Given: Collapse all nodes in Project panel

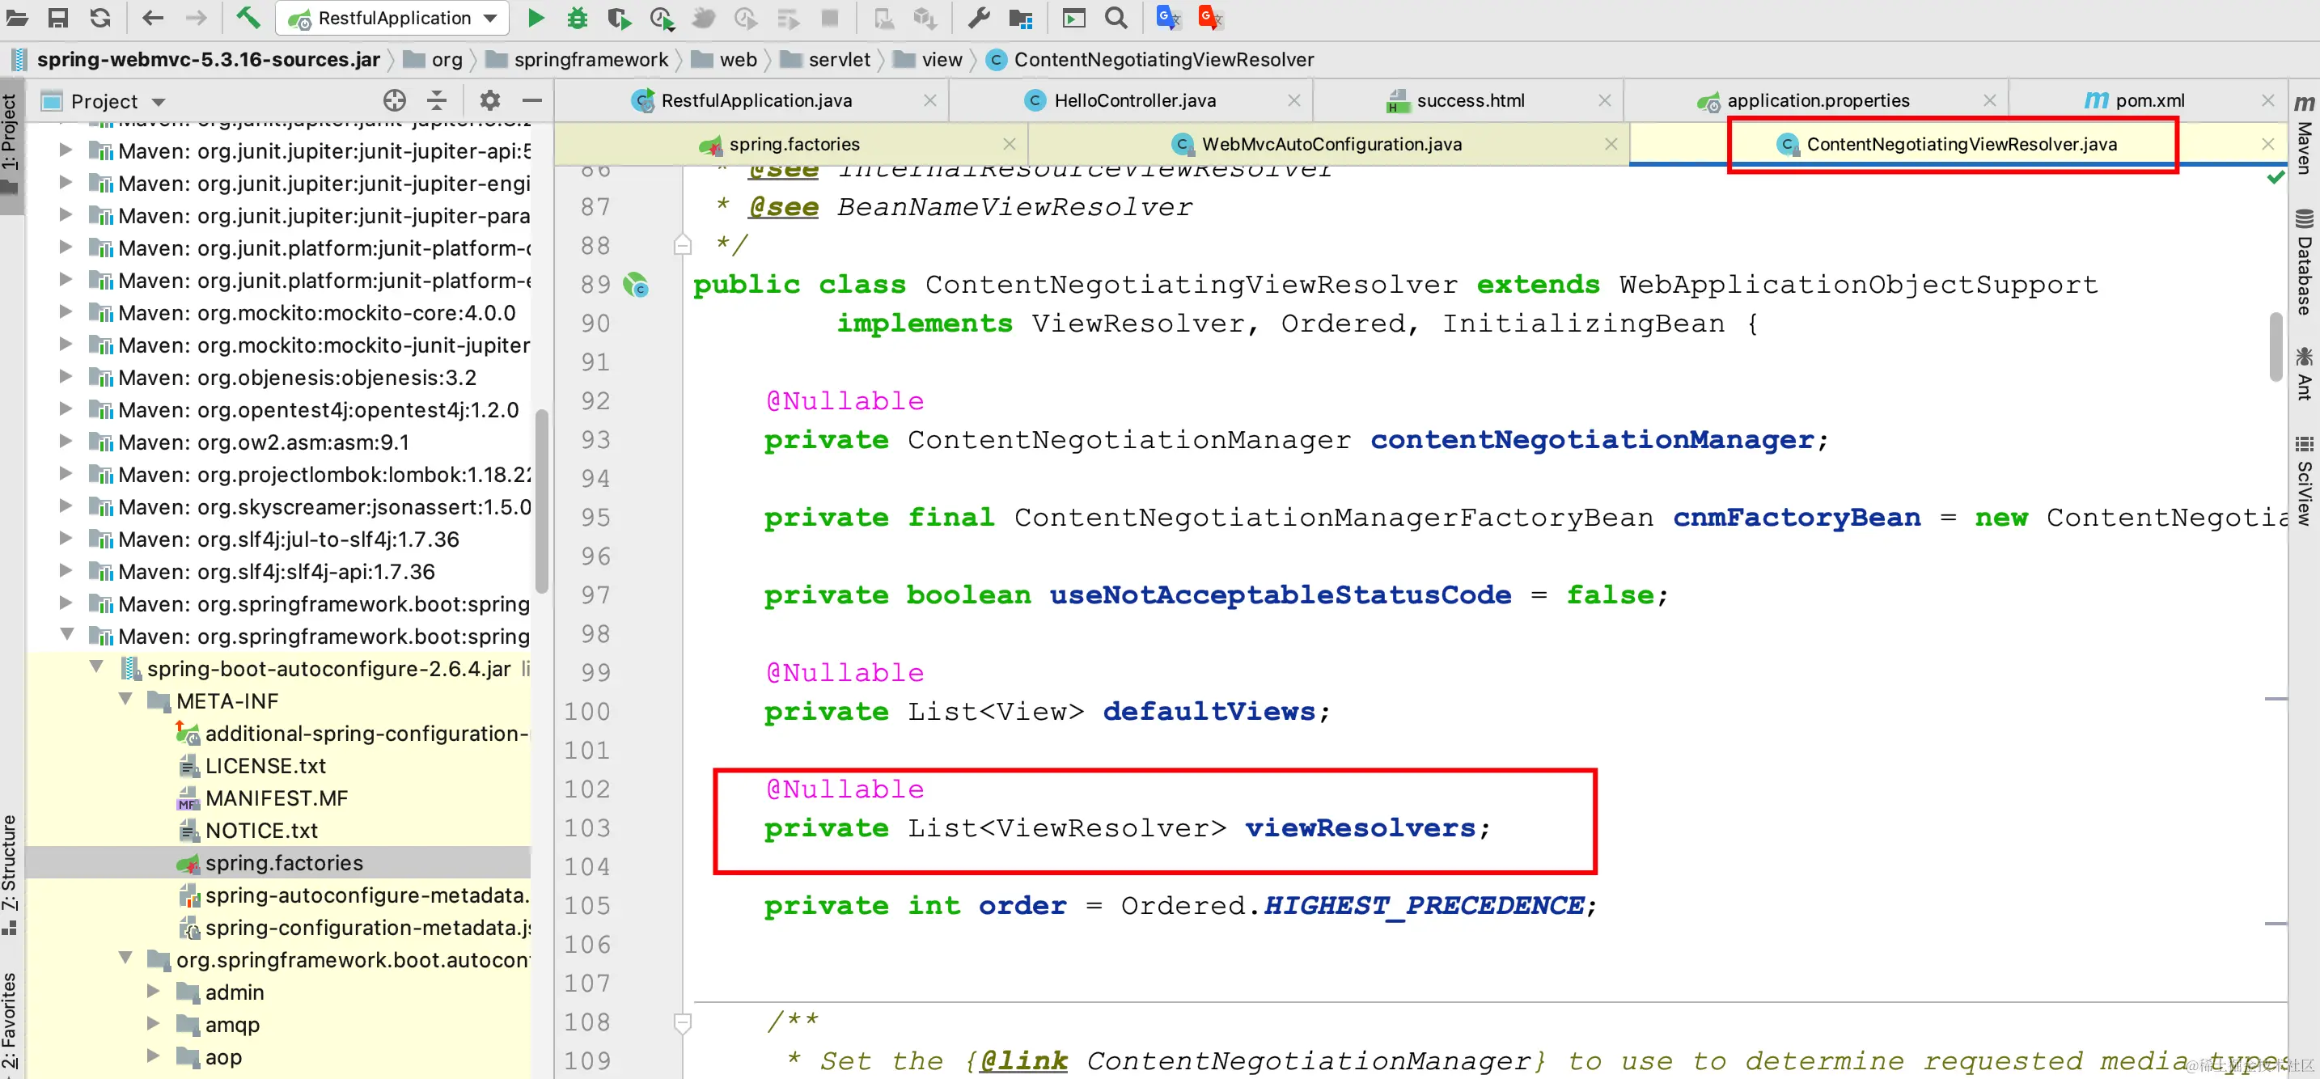Looking at the screenshot, I should click(437, 100).
